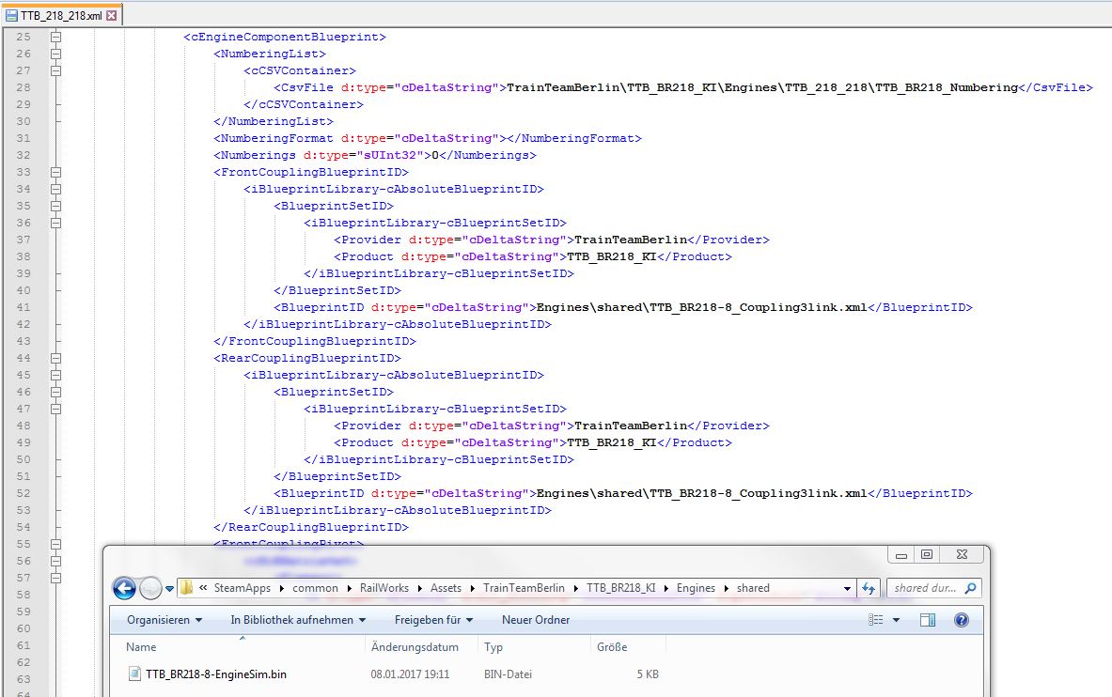Open Explorer help icon
The image size is (1112, 697).
click(961, 620)
